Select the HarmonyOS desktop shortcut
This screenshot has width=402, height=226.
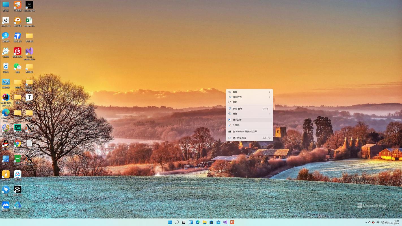29,6
